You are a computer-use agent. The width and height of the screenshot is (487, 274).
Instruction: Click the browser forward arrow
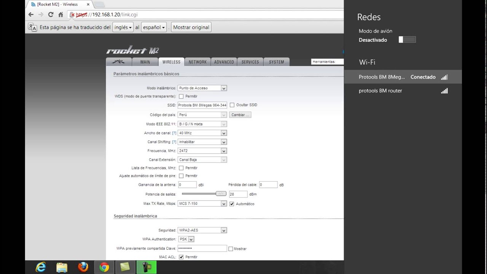coord(41,14)
